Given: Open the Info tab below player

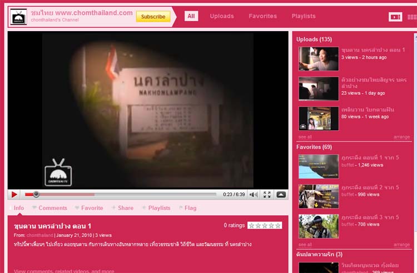Looking at the screenshot, I should pos(18,208).
